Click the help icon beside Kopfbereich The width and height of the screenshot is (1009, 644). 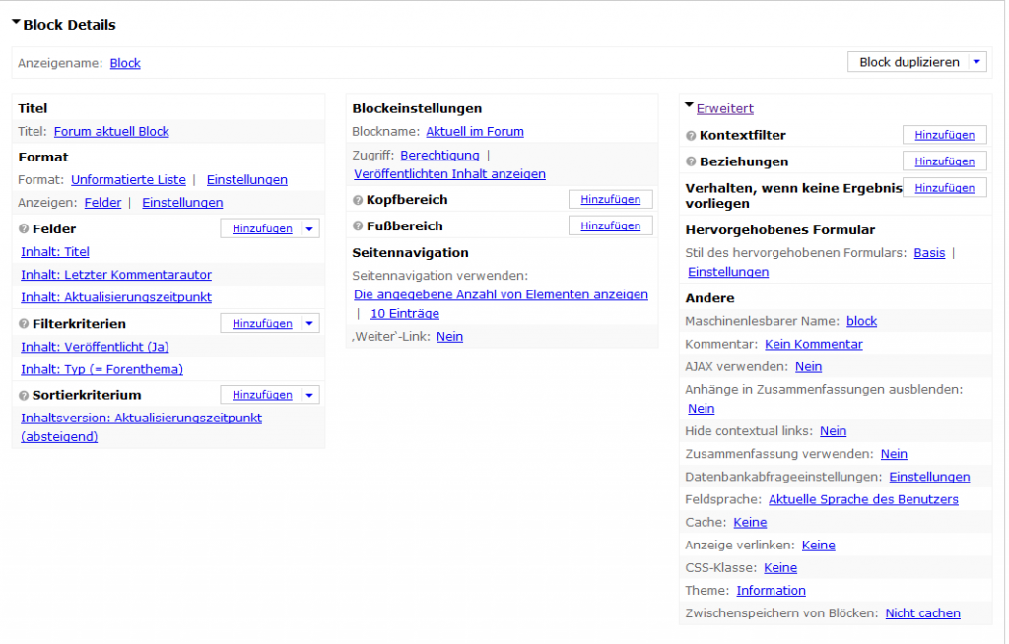[x=358, y=200]
